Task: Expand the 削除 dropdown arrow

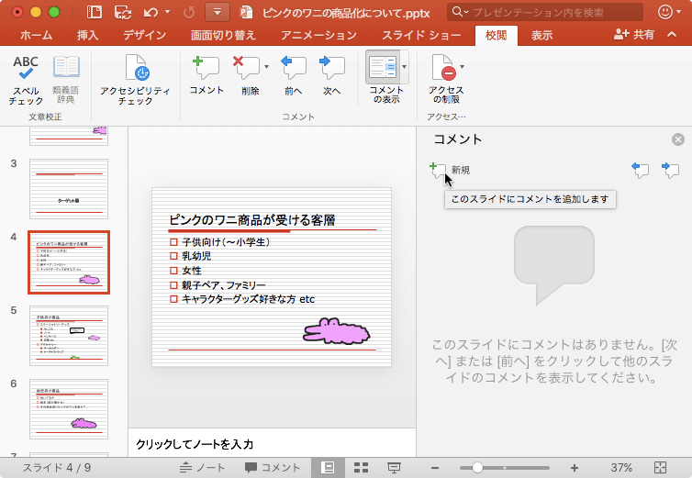Action: [266, 66]
